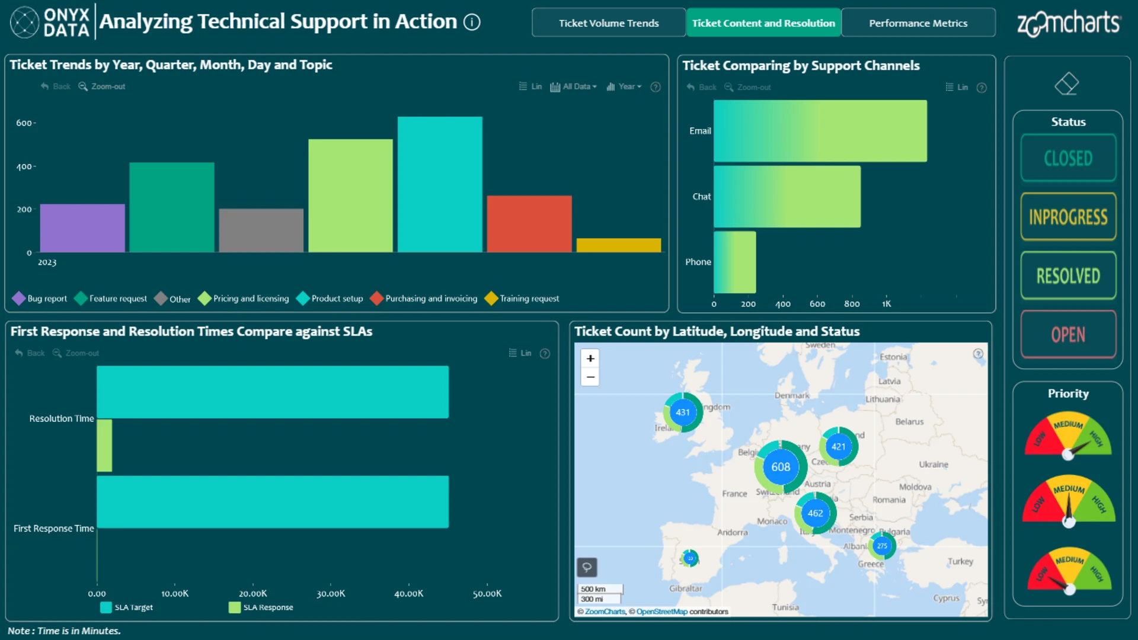Open the All Data range dropdown
Viewport: 1138px width, 640px height.
point(573,87)
